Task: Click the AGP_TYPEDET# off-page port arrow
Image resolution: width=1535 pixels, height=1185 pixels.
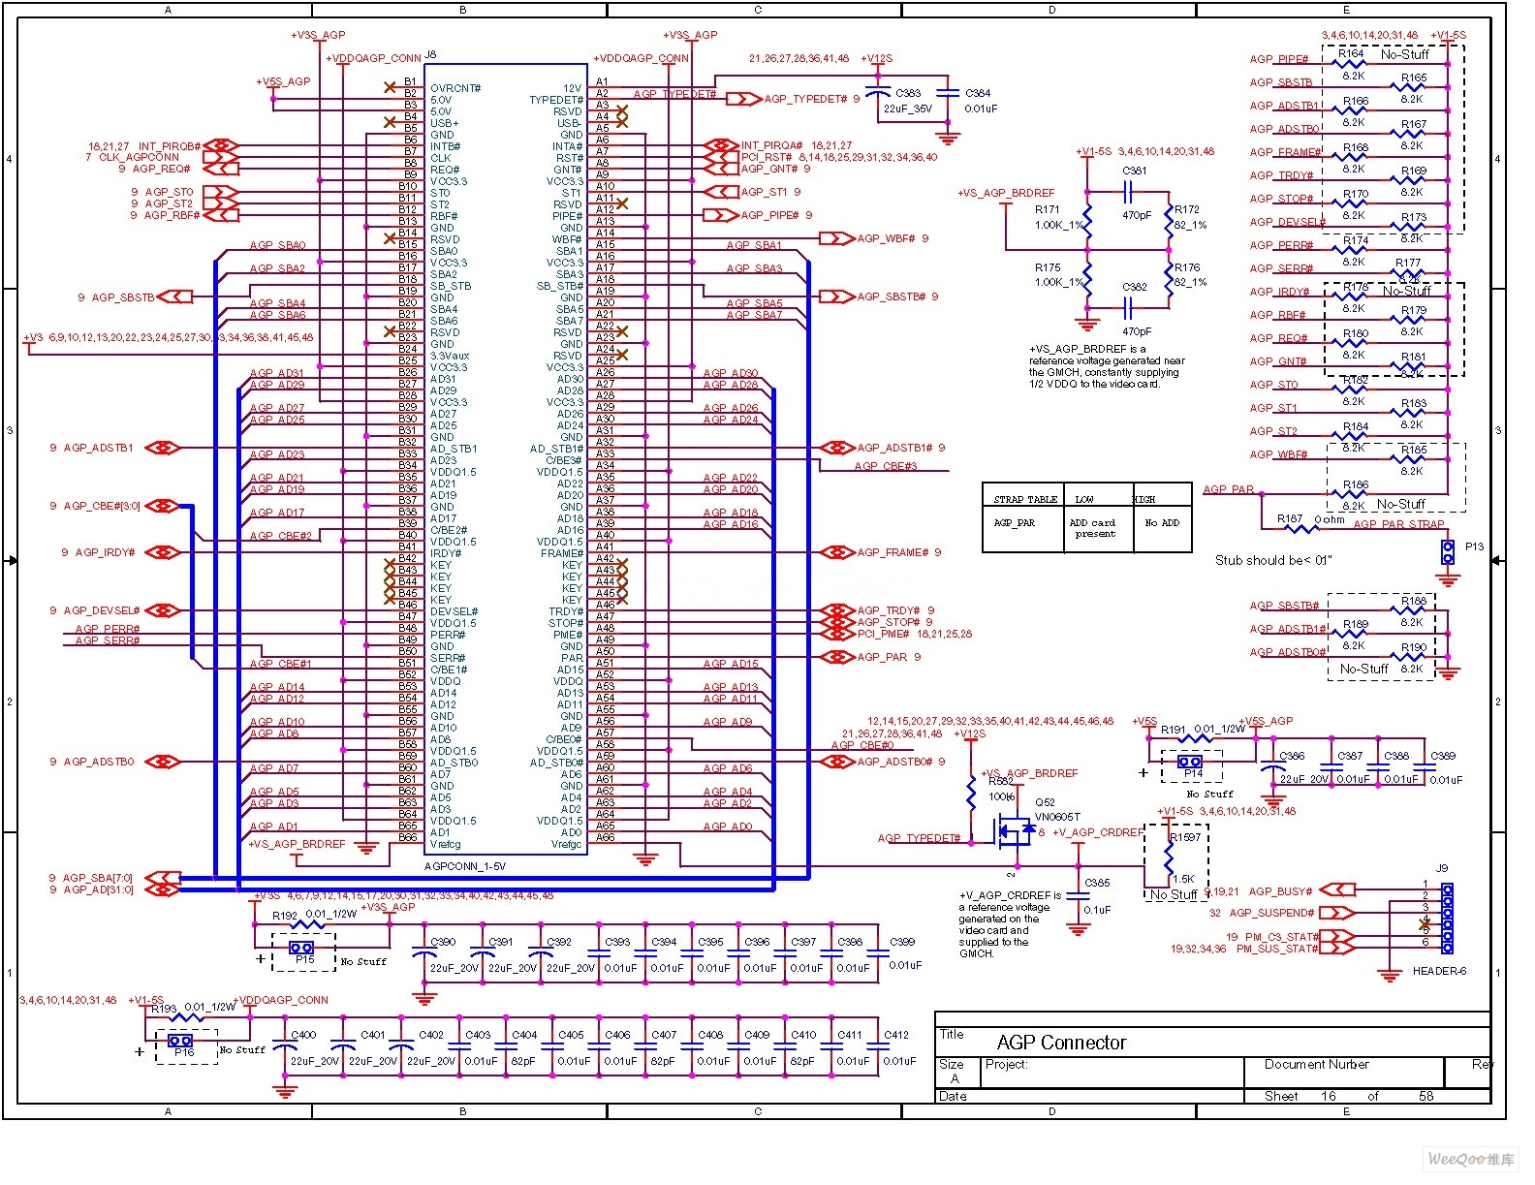Action: 743,99
